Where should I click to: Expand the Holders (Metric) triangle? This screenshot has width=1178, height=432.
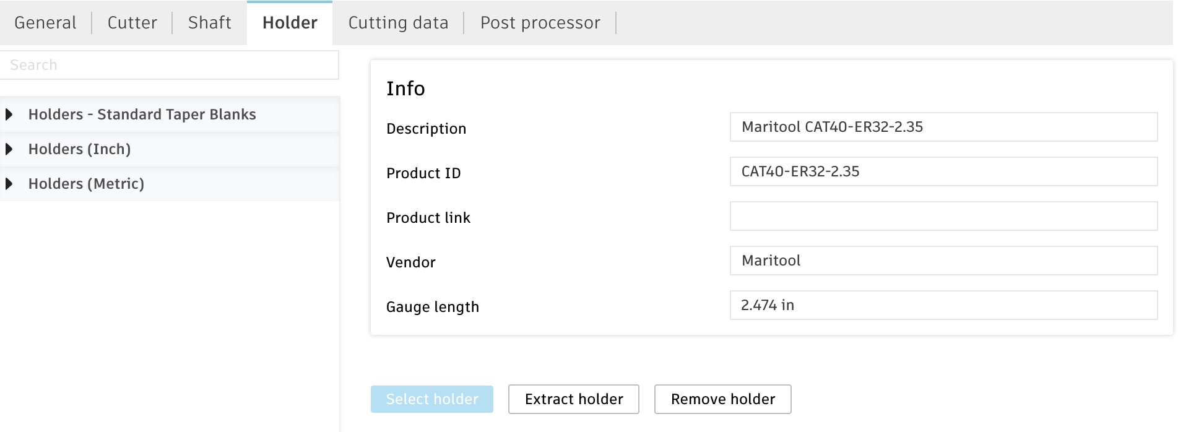(x=9, y=184)
